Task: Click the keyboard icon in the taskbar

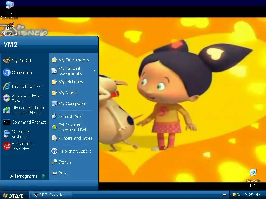Action: pos(224,195)
